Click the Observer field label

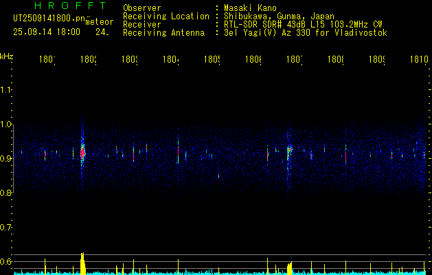coord(142,8)
